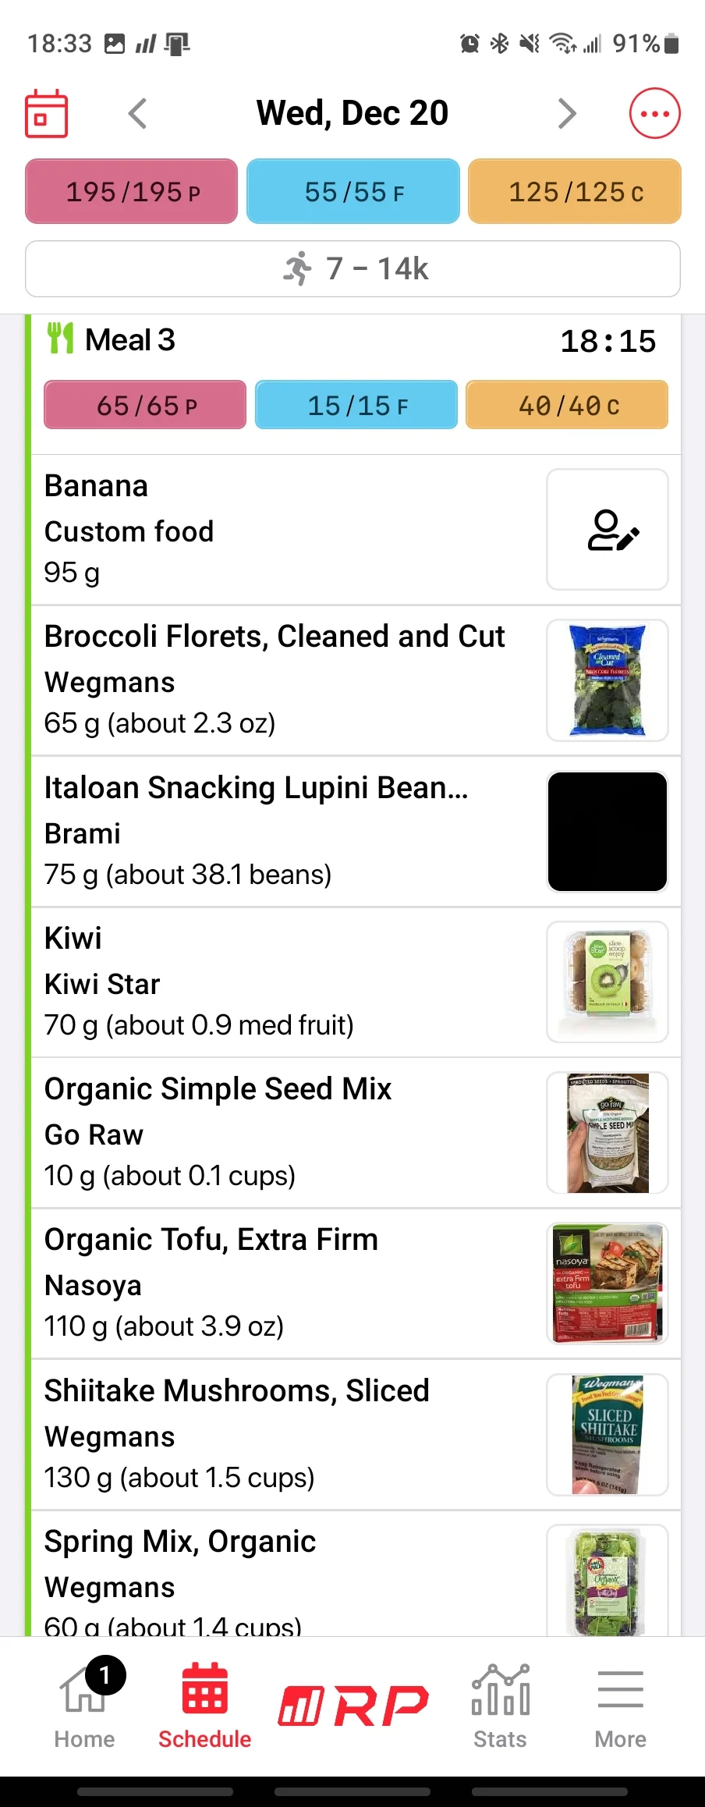Tap the RP logo in bottom bar
This screenshot has width=705, height=1807.
[353, 1706]
